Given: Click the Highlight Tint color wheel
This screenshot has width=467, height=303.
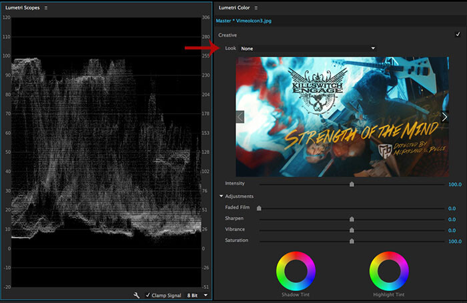Looking at the screenshot, I should (389, 271).
